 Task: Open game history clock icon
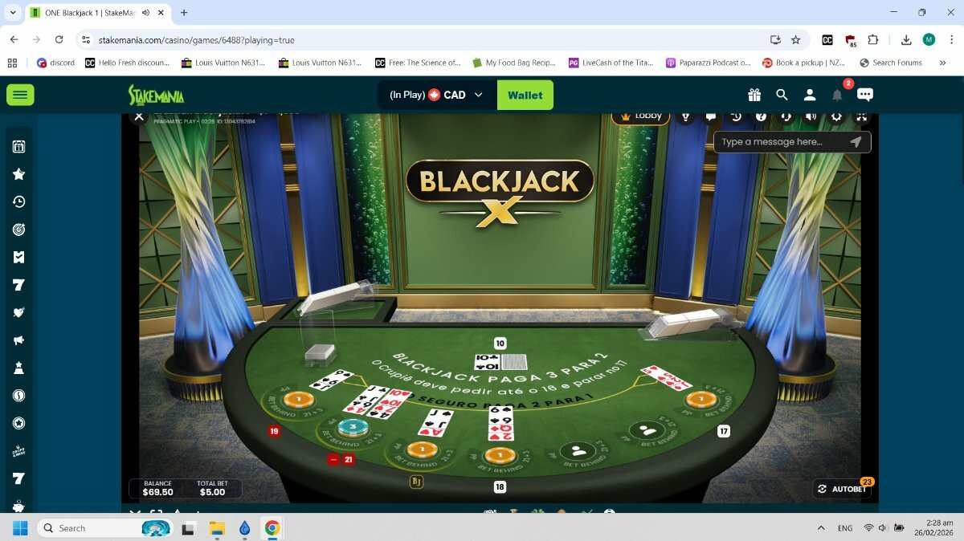click(x=736, y=116)
